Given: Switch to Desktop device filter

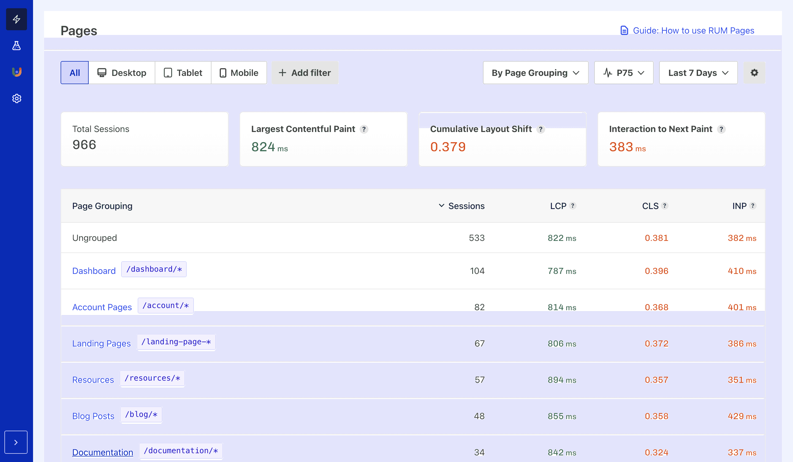Looking at the screenshot, I should pyautogui.click(x=122, y=73).
